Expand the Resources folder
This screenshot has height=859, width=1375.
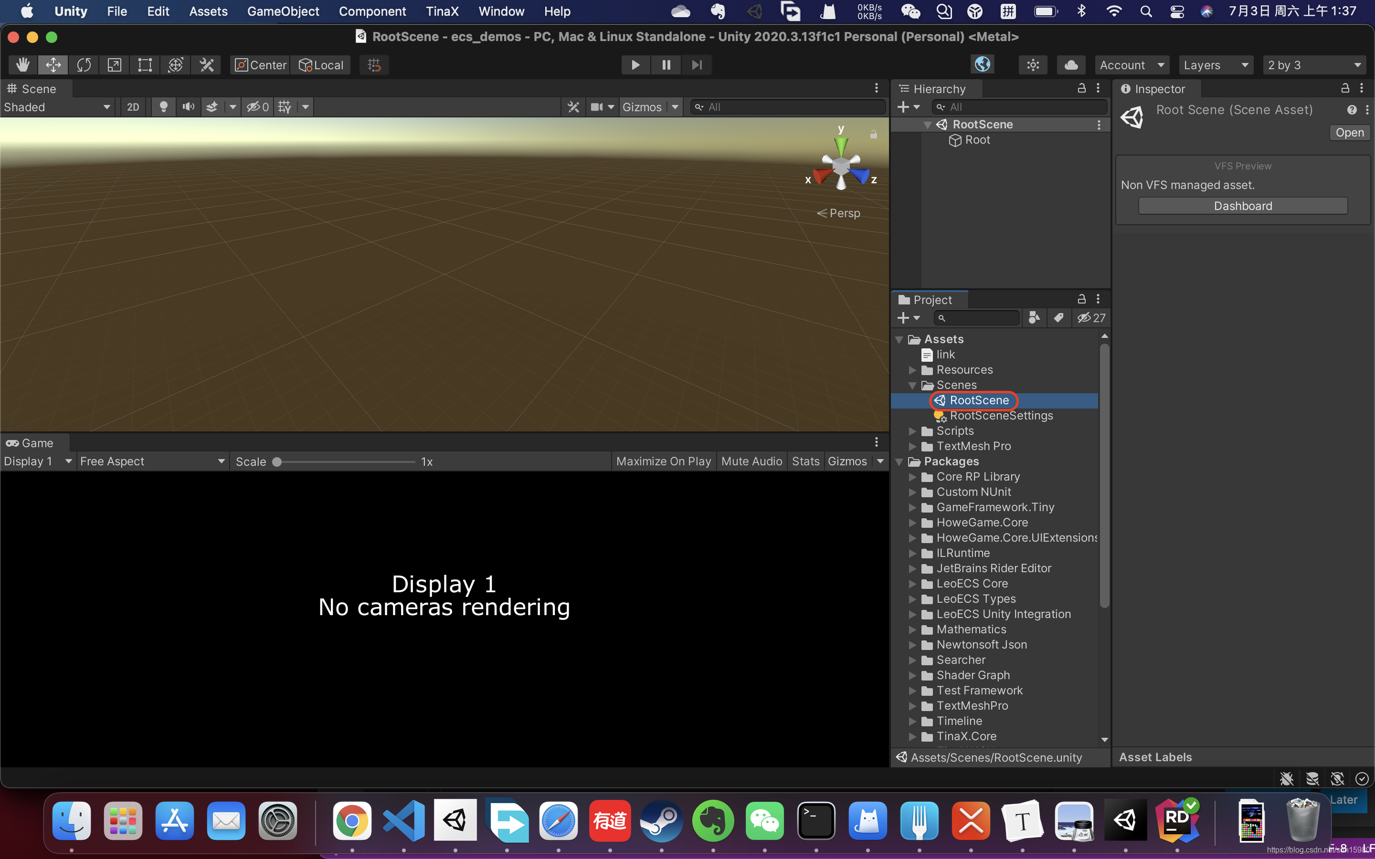[912, 370]
